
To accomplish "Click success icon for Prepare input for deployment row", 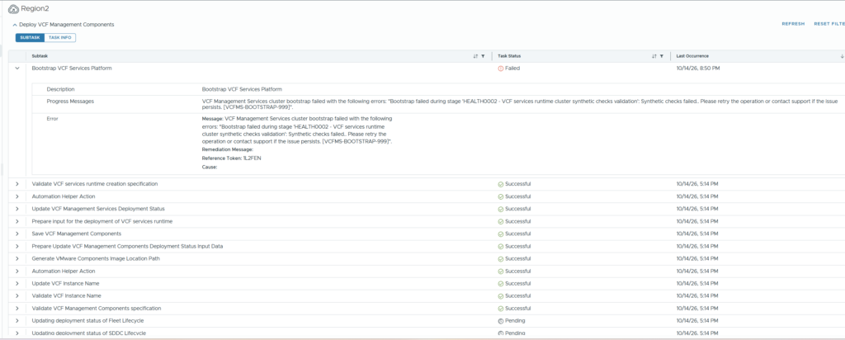I will click(x=501, y=222).
